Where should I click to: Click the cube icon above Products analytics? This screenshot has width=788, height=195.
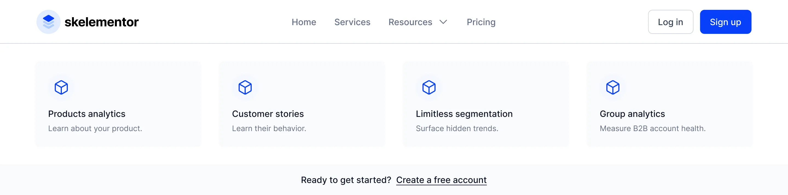(x=61, y=88)
